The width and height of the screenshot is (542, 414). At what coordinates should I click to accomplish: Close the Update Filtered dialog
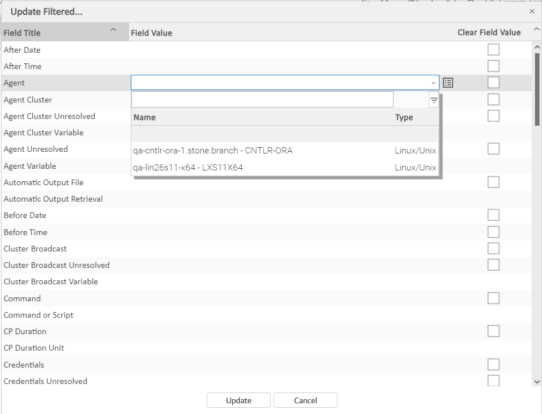532,11
